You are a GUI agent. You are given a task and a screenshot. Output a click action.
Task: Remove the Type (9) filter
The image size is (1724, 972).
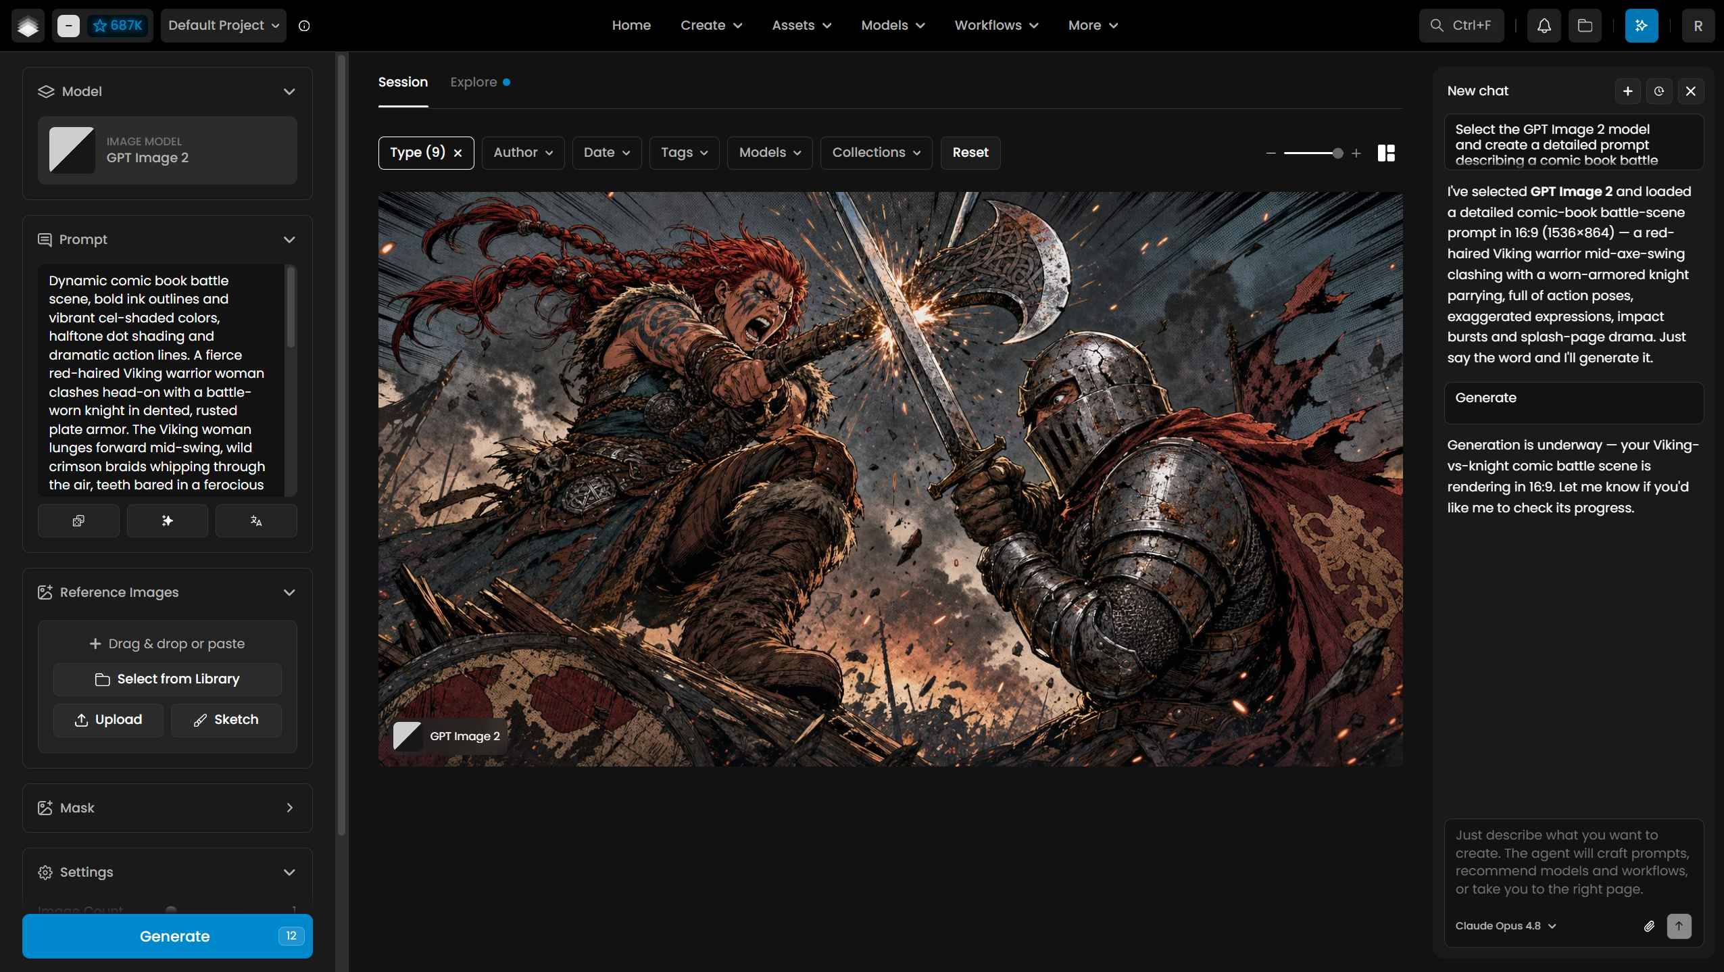(x=458, y=153)
